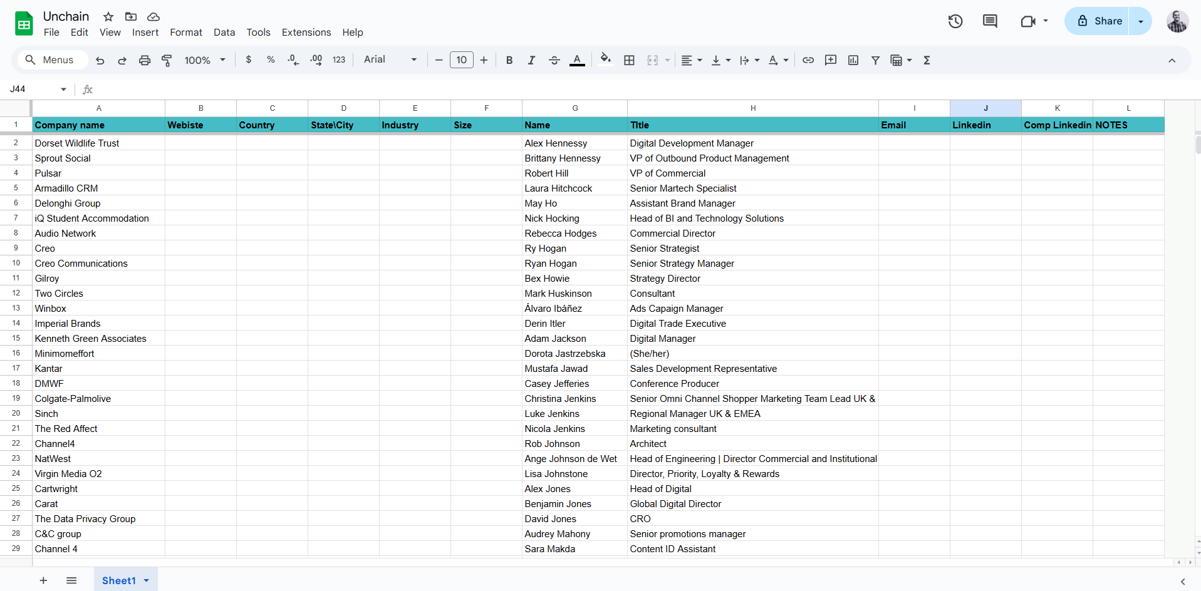Open side panel chevron at bottom right
The width and height of the screenshot is (1201, 591).
coord(1183,582)
